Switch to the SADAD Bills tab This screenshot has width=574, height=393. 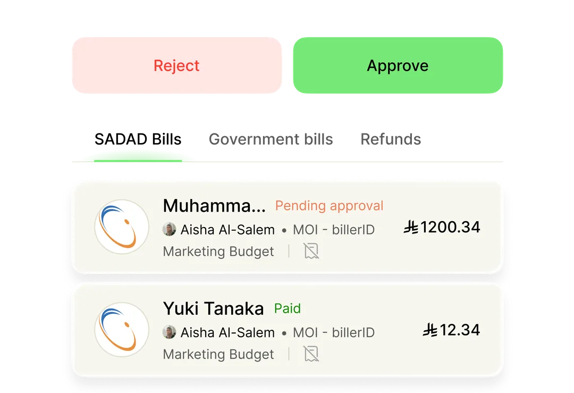[x=138, y=139]
